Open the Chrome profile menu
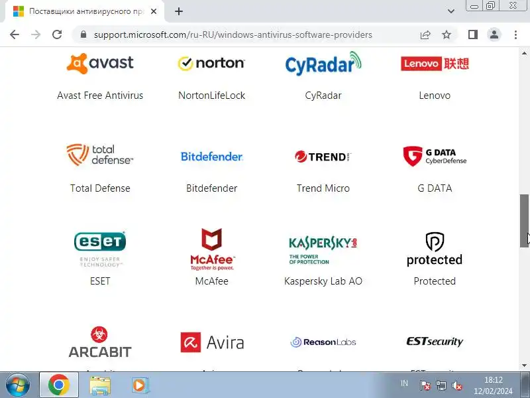Viewport: 530px width, 398px height. (494, 34)
